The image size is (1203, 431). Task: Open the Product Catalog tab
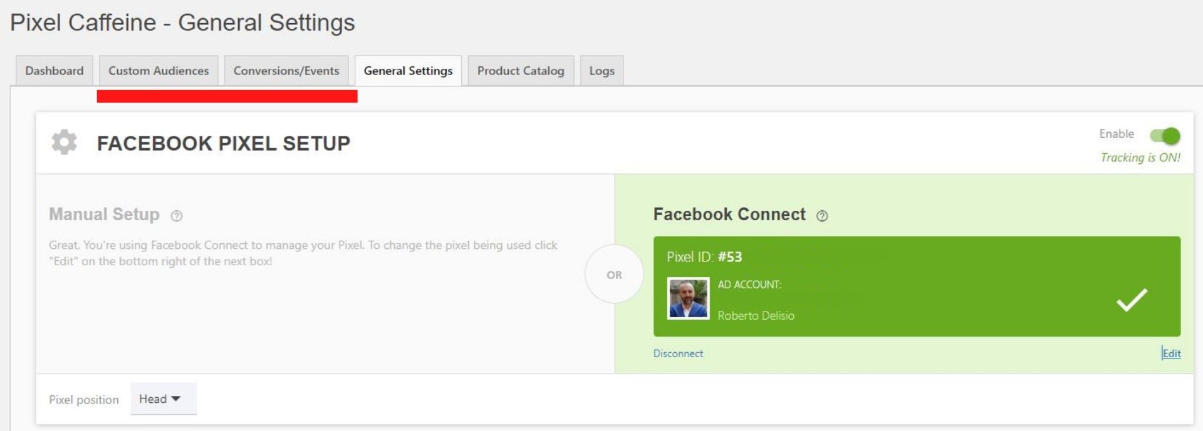point(521,71)
